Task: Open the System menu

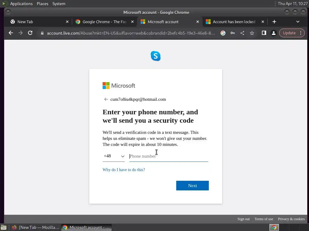Action: tap(59, 4)
